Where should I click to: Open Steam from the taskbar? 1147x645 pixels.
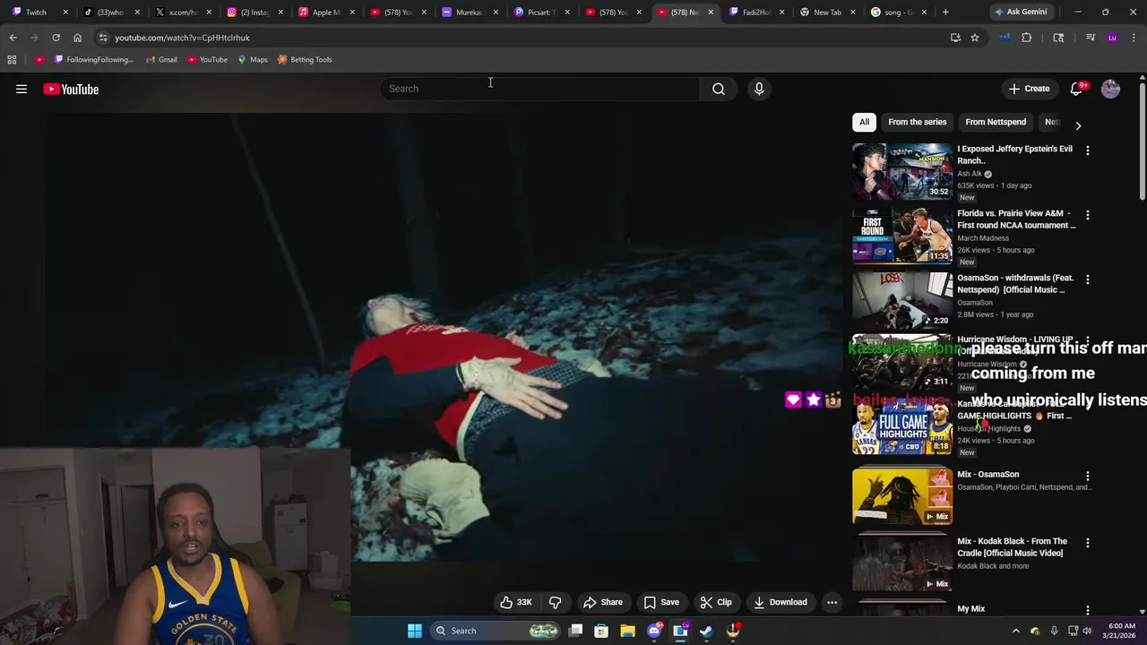pos(706,631)
